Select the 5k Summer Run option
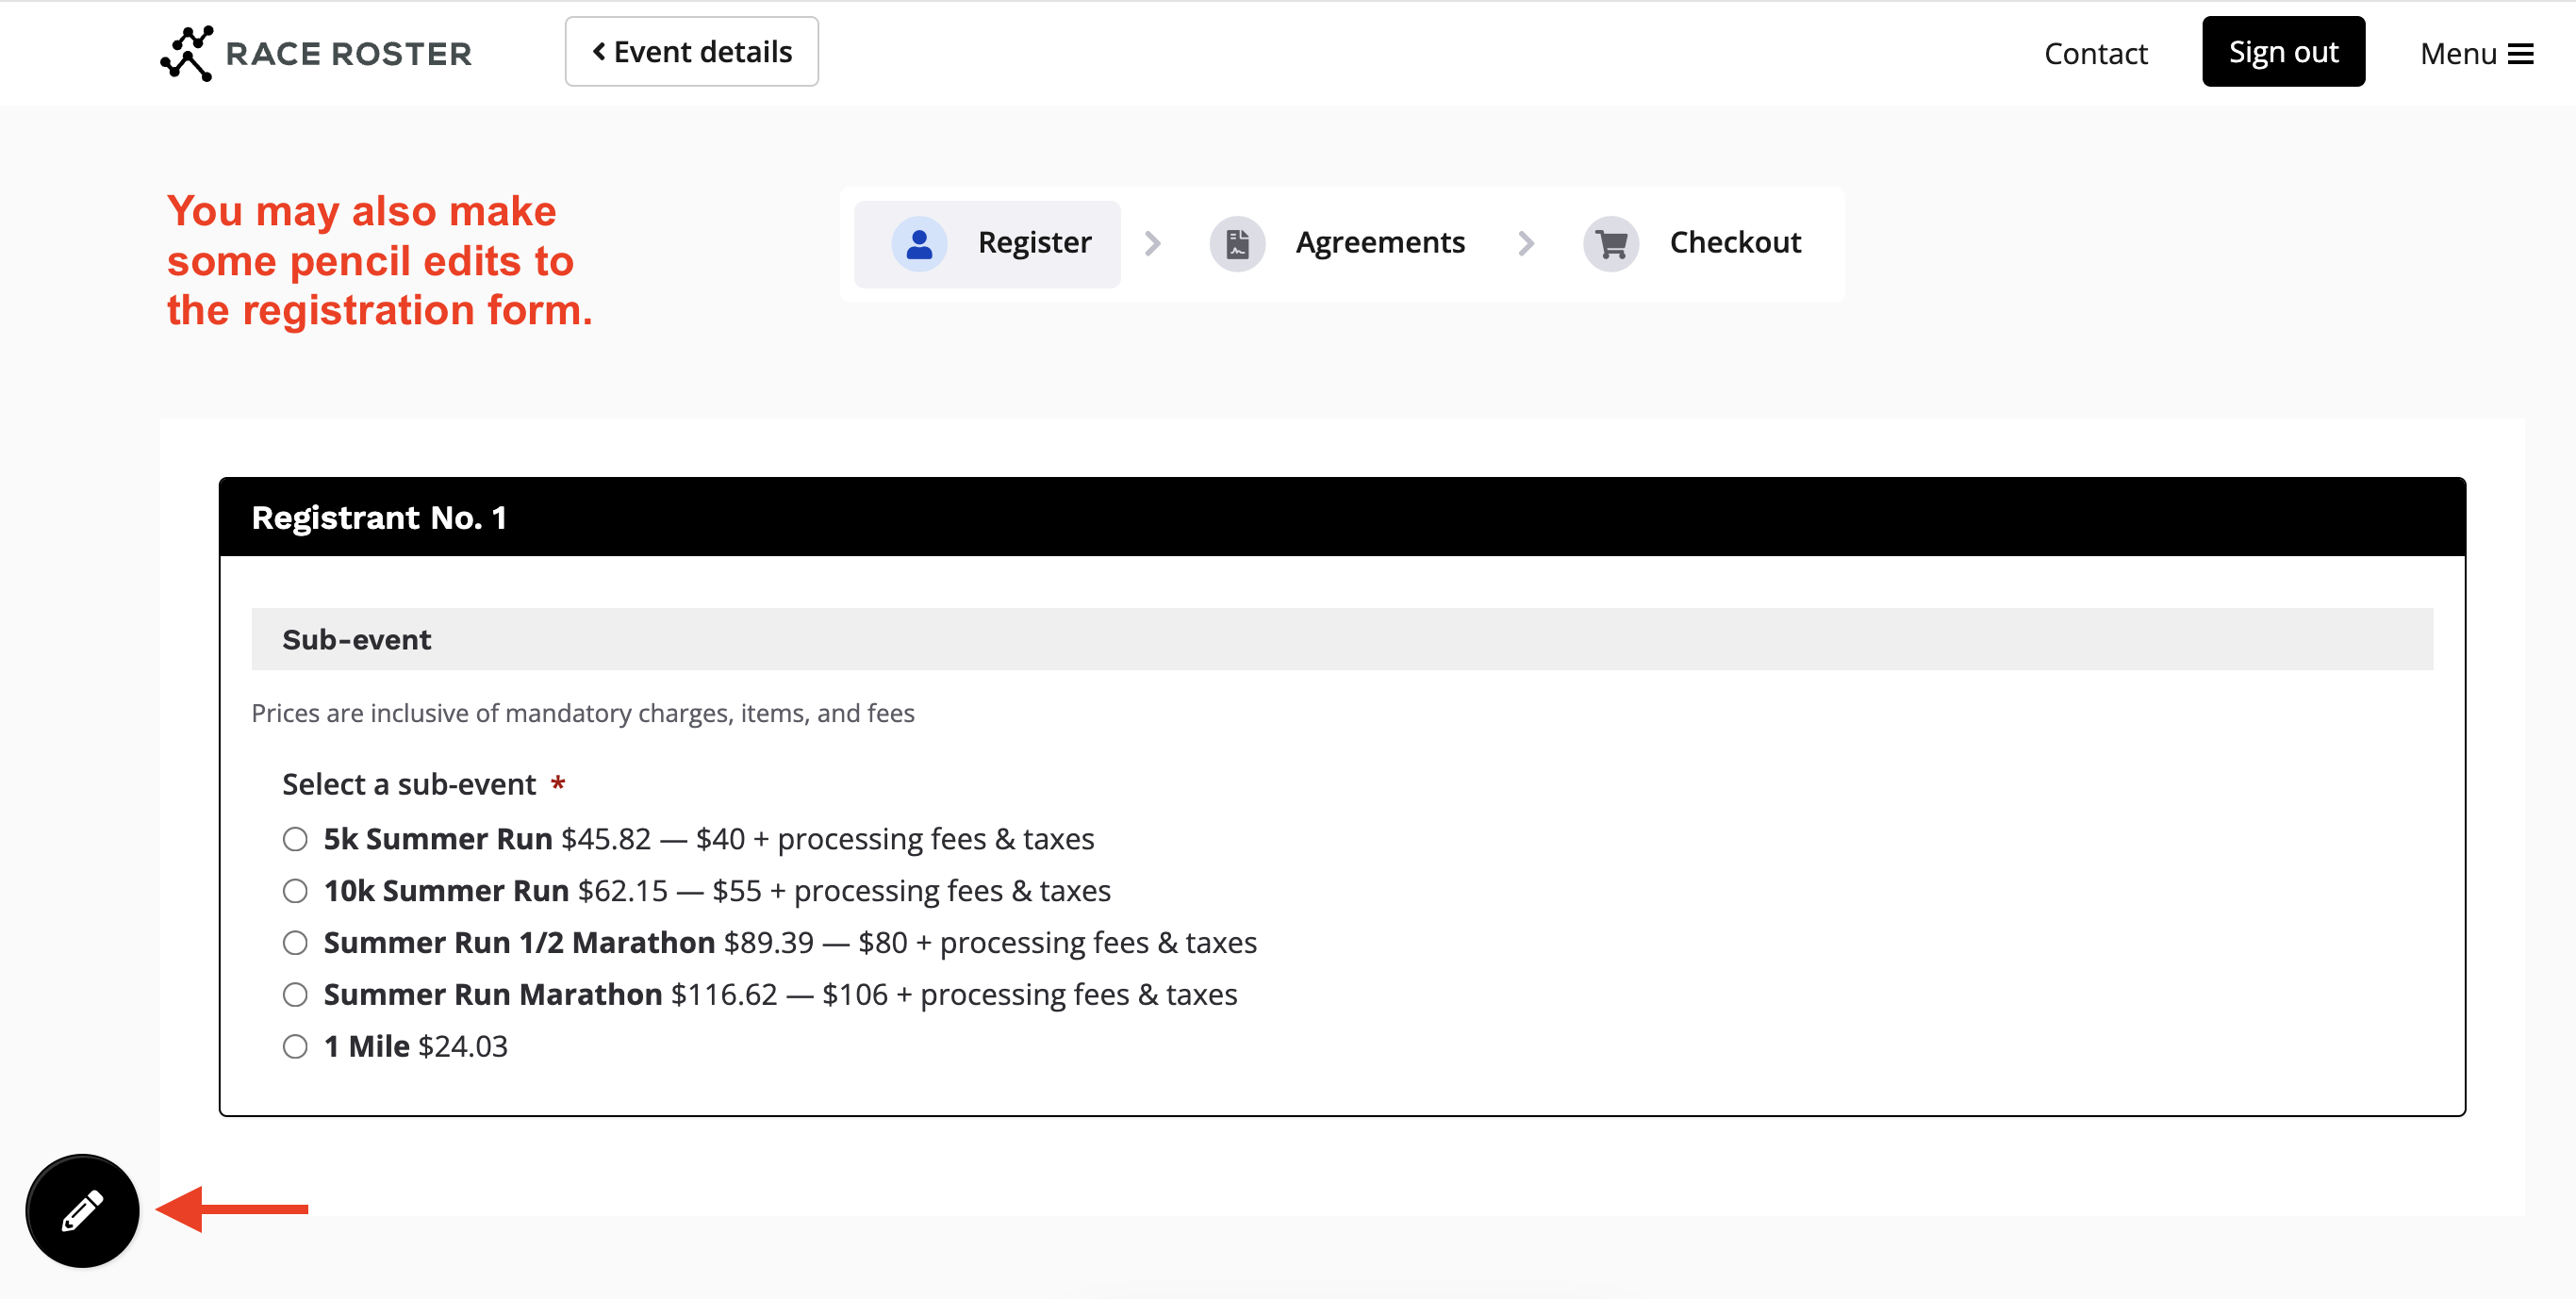Viewport: 2576px width, 1299px height. pyautogui.click(x=295, y=838)
